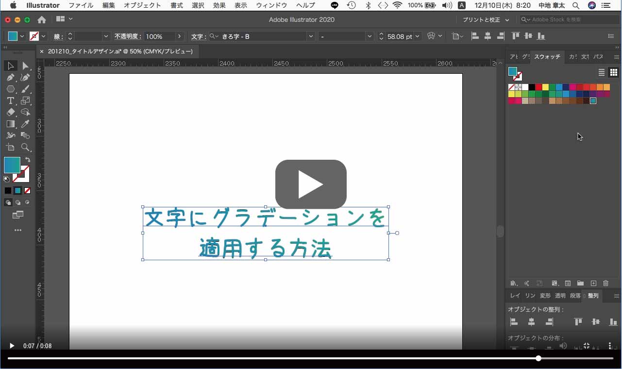622x369 pixels.
Task: Enable Draw Inside mode
Action: (x=27, y=202)
